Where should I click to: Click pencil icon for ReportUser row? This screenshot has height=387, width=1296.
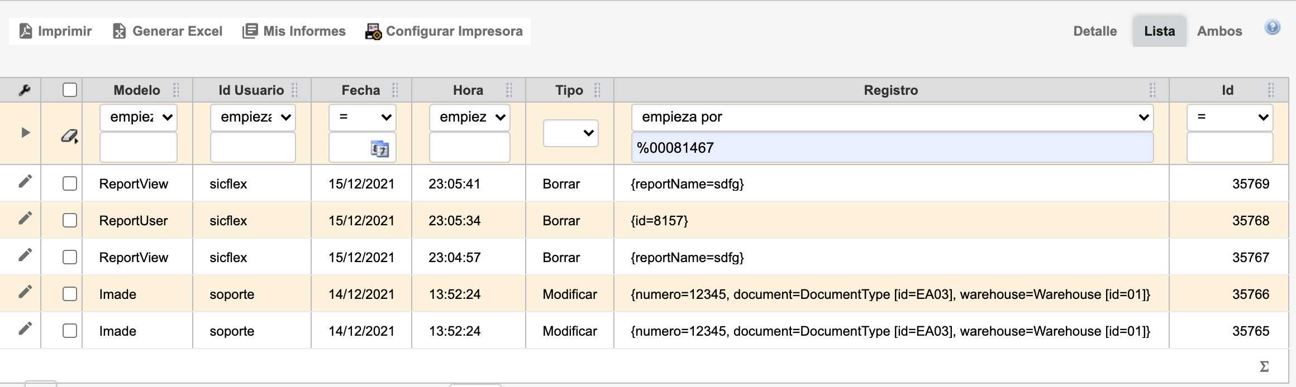pos(25,219)
